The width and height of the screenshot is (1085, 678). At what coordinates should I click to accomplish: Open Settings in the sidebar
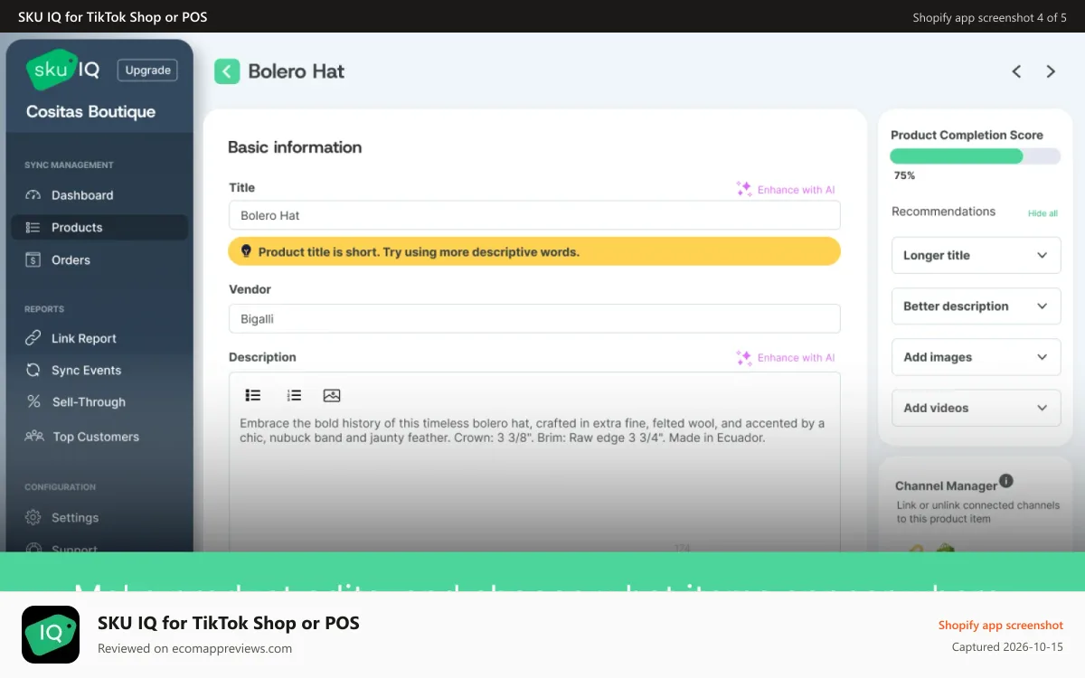point(99,518)
